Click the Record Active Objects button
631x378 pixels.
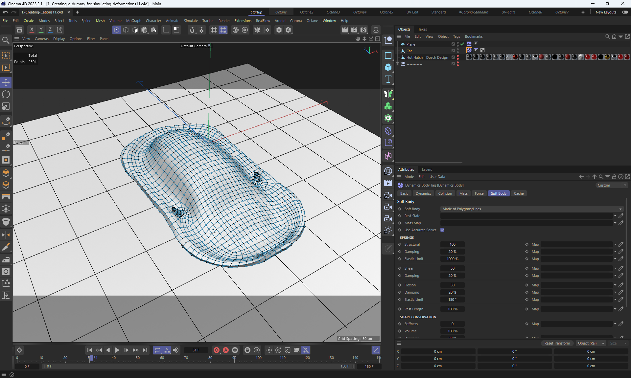(217, 350)
